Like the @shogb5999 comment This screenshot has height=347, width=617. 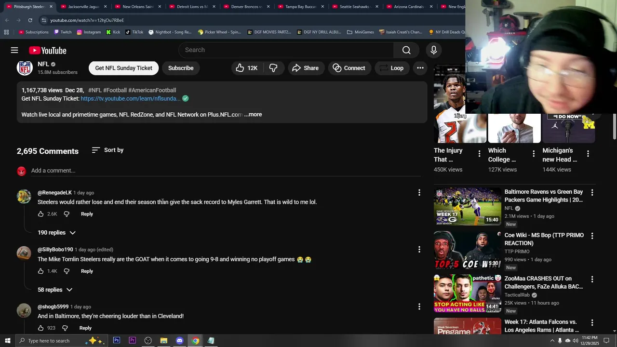click(x=41, y=328)
